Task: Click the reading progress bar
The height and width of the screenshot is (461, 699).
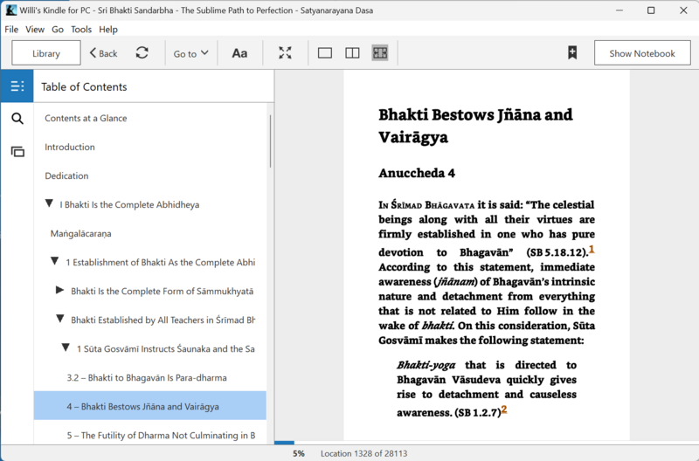Action: (x=487, y=443)
